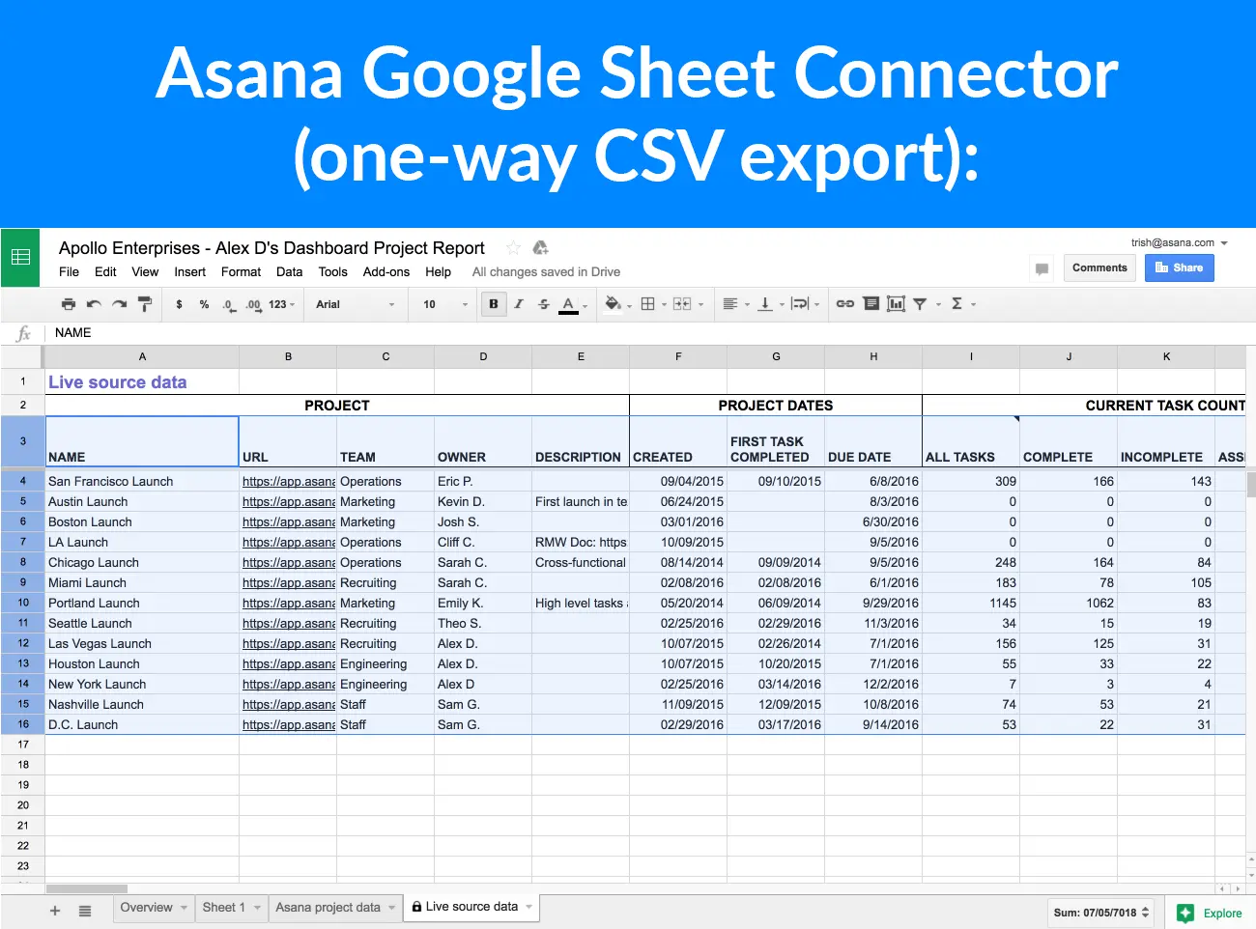The height and width of the screenshot is (929, 1256).
Task: Click the Explore button
Action: (x=1210, y=913)
